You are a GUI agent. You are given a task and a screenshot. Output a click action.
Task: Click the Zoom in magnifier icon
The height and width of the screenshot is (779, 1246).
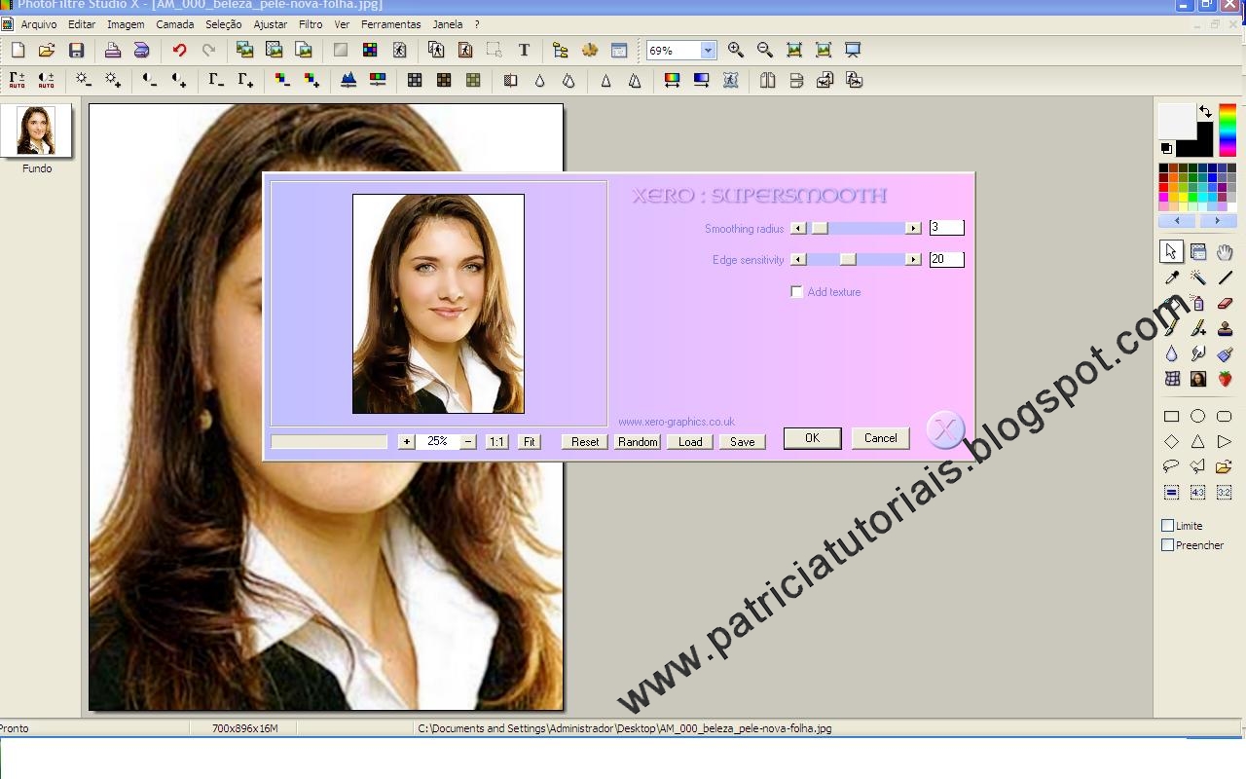pyautogui.click(x=736, y=50)
